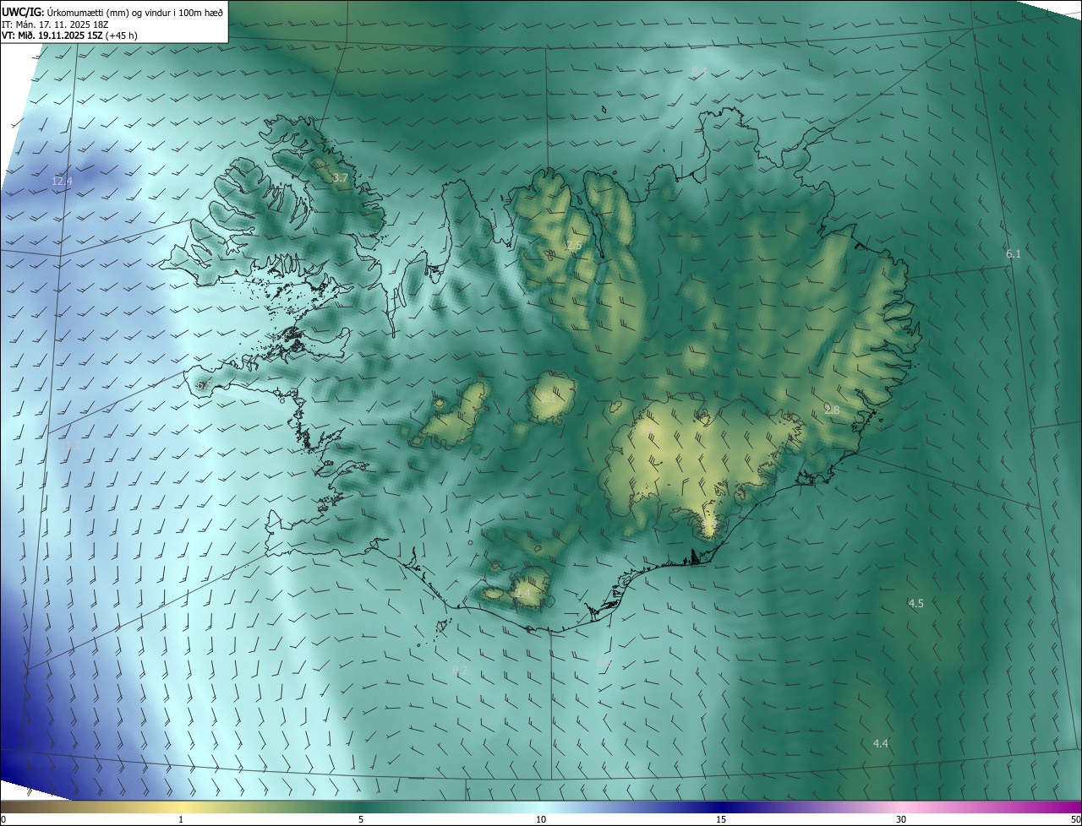The image size is (1082, 826).
Task: Click the '1' tick on the color scale
Action: point(181,819)
